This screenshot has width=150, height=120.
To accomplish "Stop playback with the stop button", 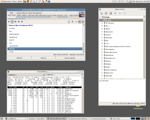I will click(x=19, y=22).
